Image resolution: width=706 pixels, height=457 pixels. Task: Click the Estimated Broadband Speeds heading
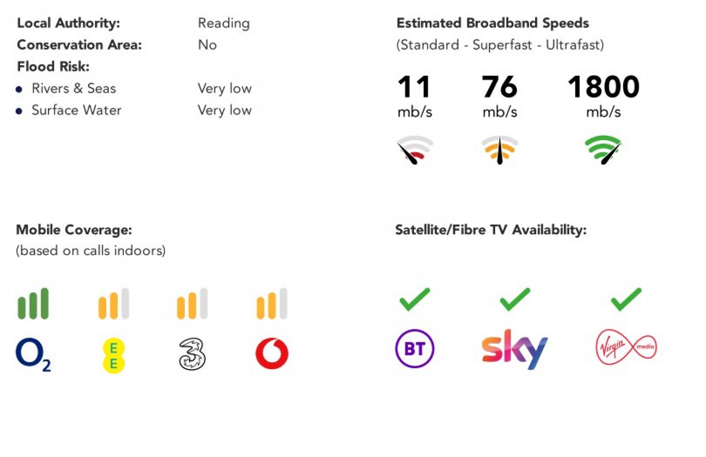[492, 23]
